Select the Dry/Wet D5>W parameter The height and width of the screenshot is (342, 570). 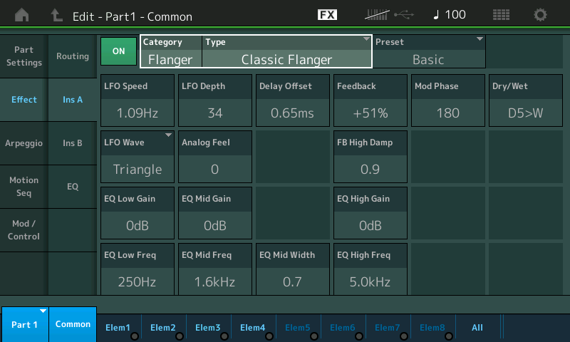pyautogui.click(x=526, y=100)
